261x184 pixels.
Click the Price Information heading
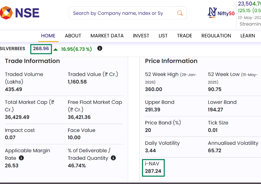pos(171,61)
